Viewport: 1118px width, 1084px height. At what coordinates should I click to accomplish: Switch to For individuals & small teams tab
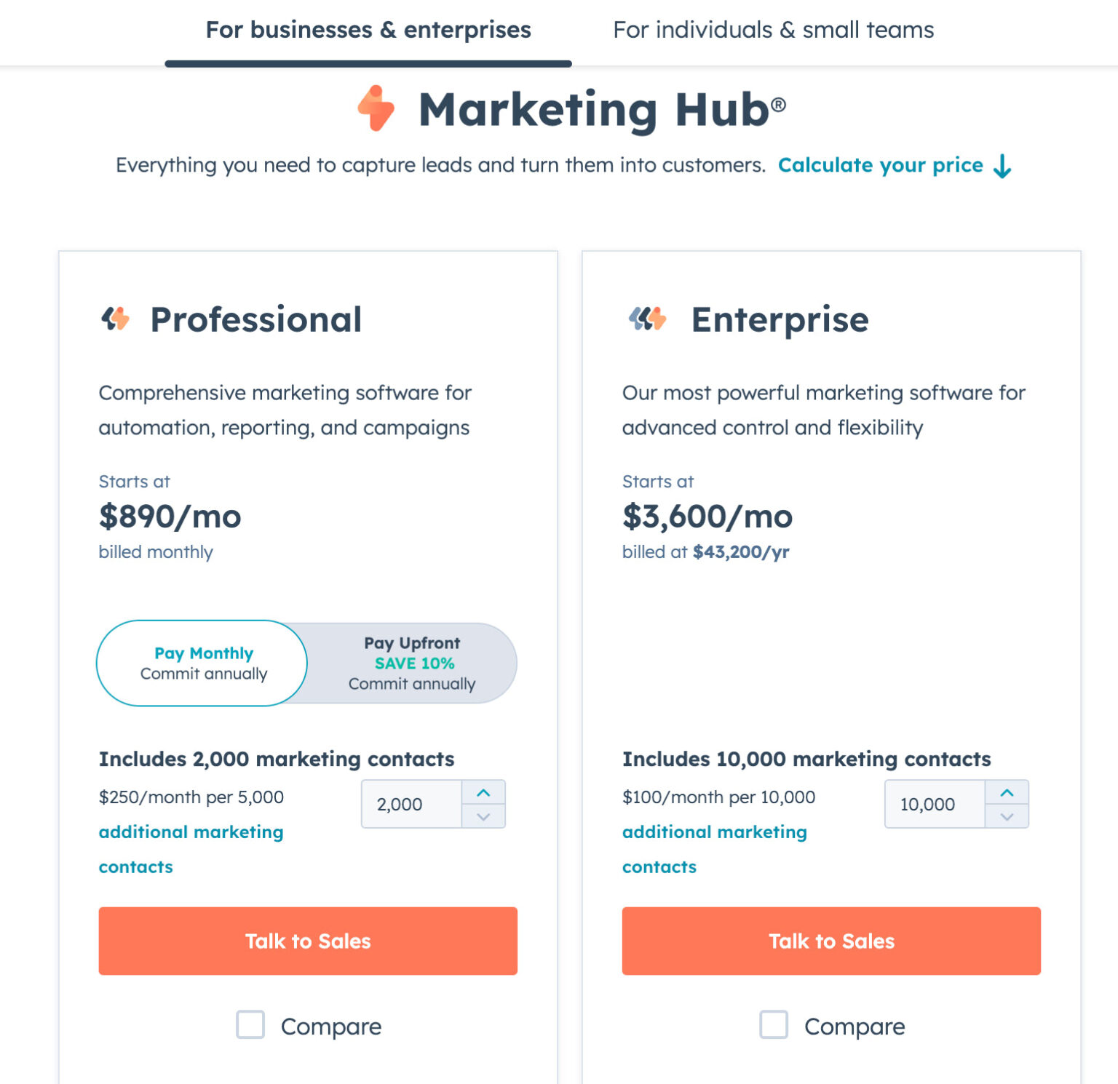point(774,30)
